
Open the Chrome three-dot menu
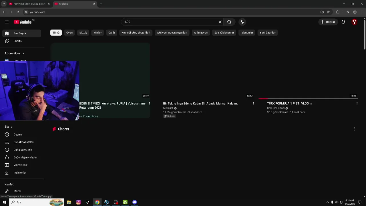tap(361, 12)
